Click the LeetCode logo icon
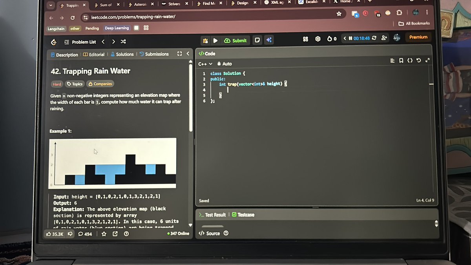Image resolution: width=471 pixels, height=265 pixels. coord(53,42)
